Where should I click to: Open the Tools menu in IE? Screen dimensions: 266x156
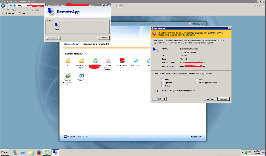point(31,10)
